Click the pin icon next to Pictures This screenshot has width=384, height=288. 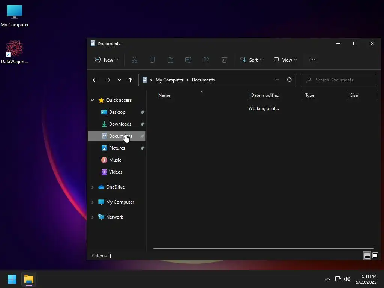click(142, 148)
